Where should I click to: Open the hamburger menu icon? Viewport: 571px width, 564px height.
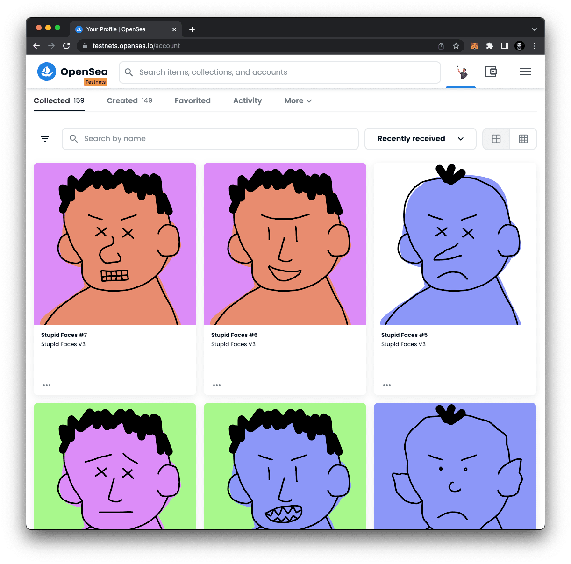point(525,71)
